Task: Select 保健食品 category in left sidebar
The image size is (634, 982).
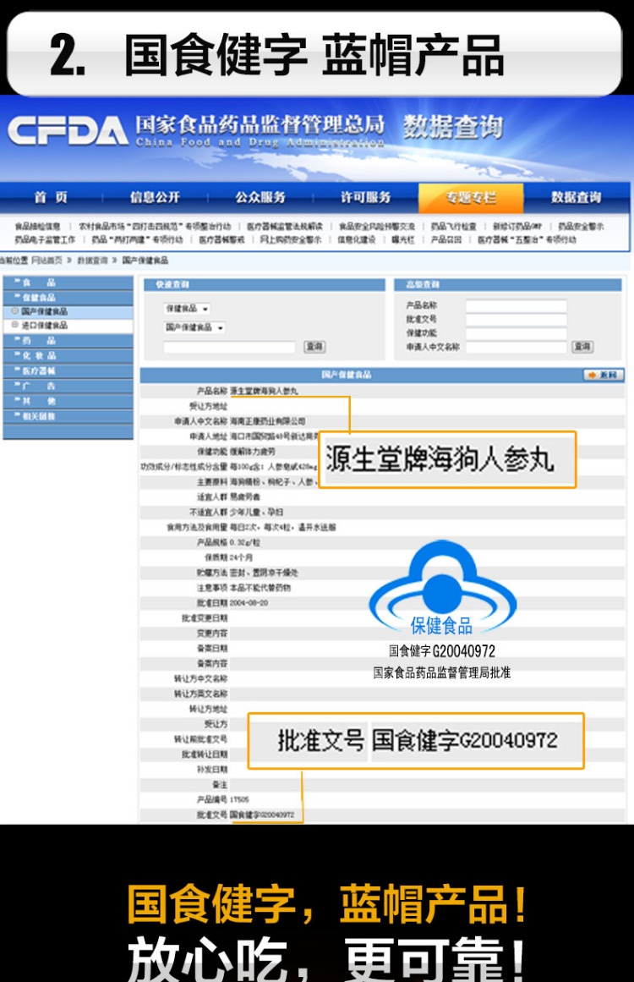Action: (x=68, y=298)
